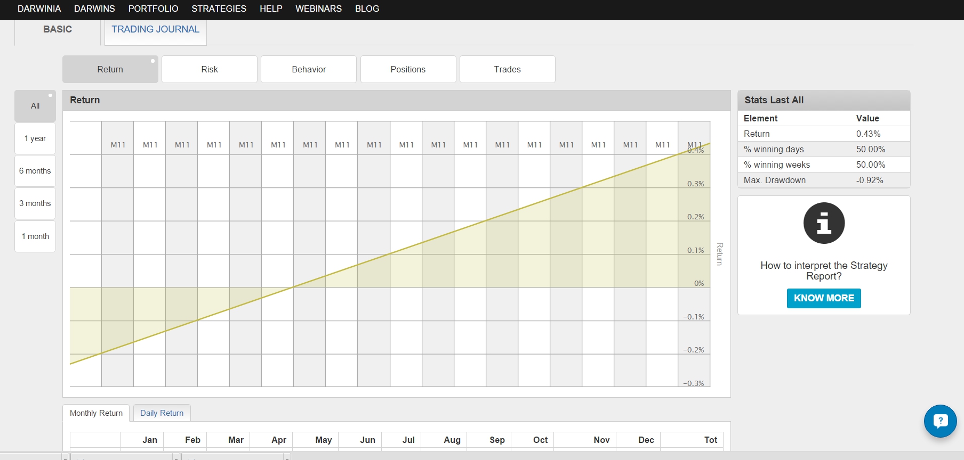Screen dimensions: 964x460
Task: Click the 0.3% label on the chart axis
Action: click(695, 184)
